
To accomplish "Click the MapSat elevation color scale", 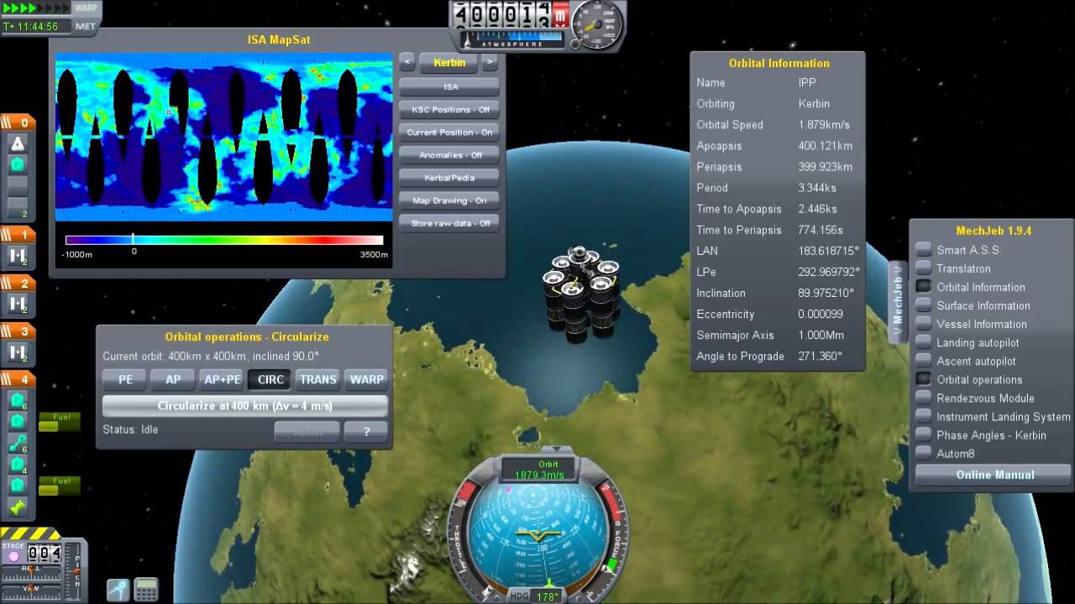I will [224, 240].
